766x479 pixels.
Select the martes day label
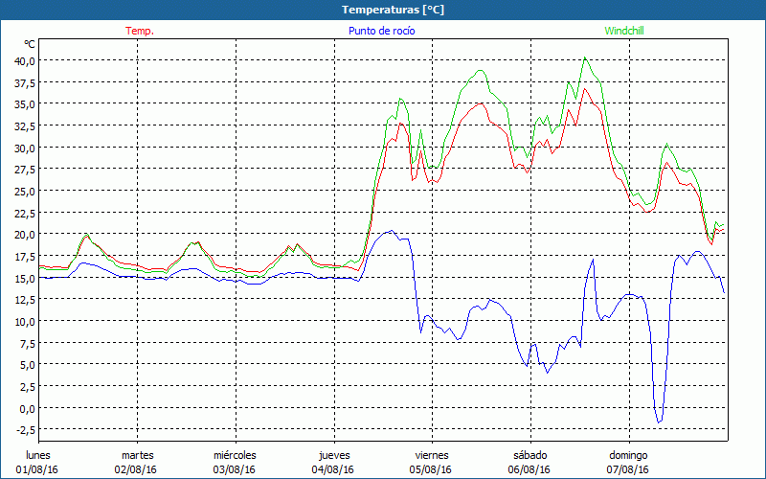[137, 455]
